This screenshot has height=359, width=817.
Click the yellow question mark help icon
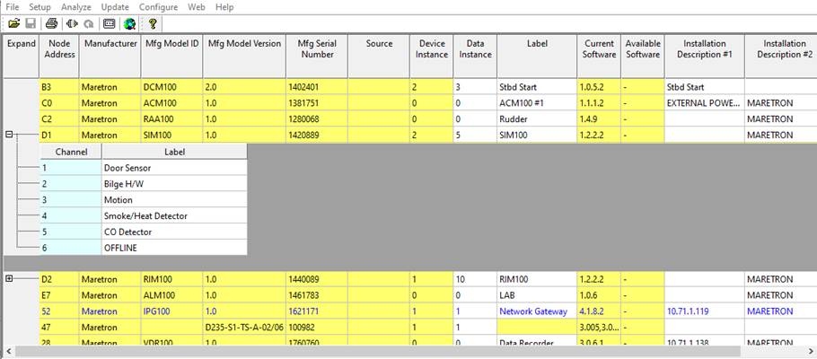coord(153,23)
